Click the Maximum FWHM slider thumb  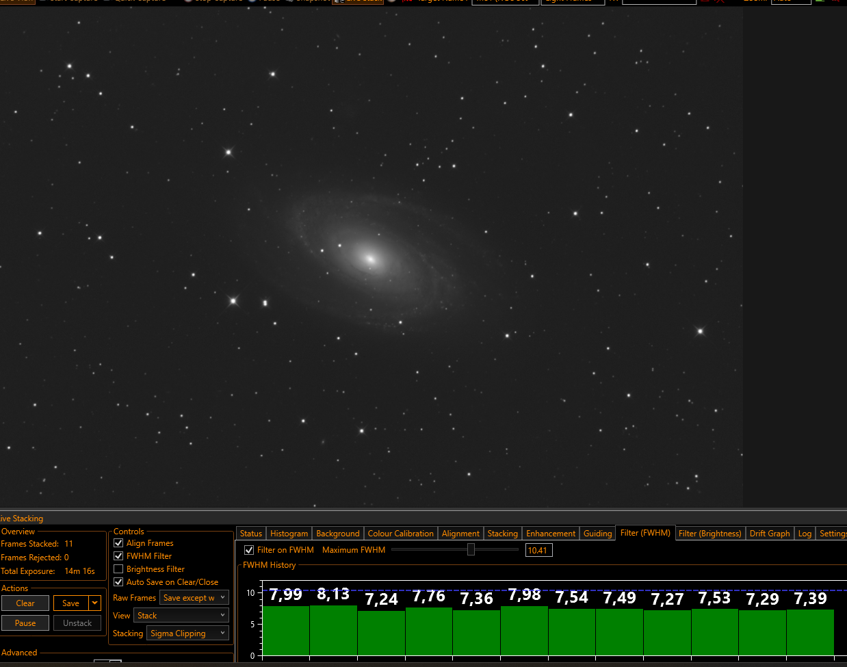click(x=471, y=549)
